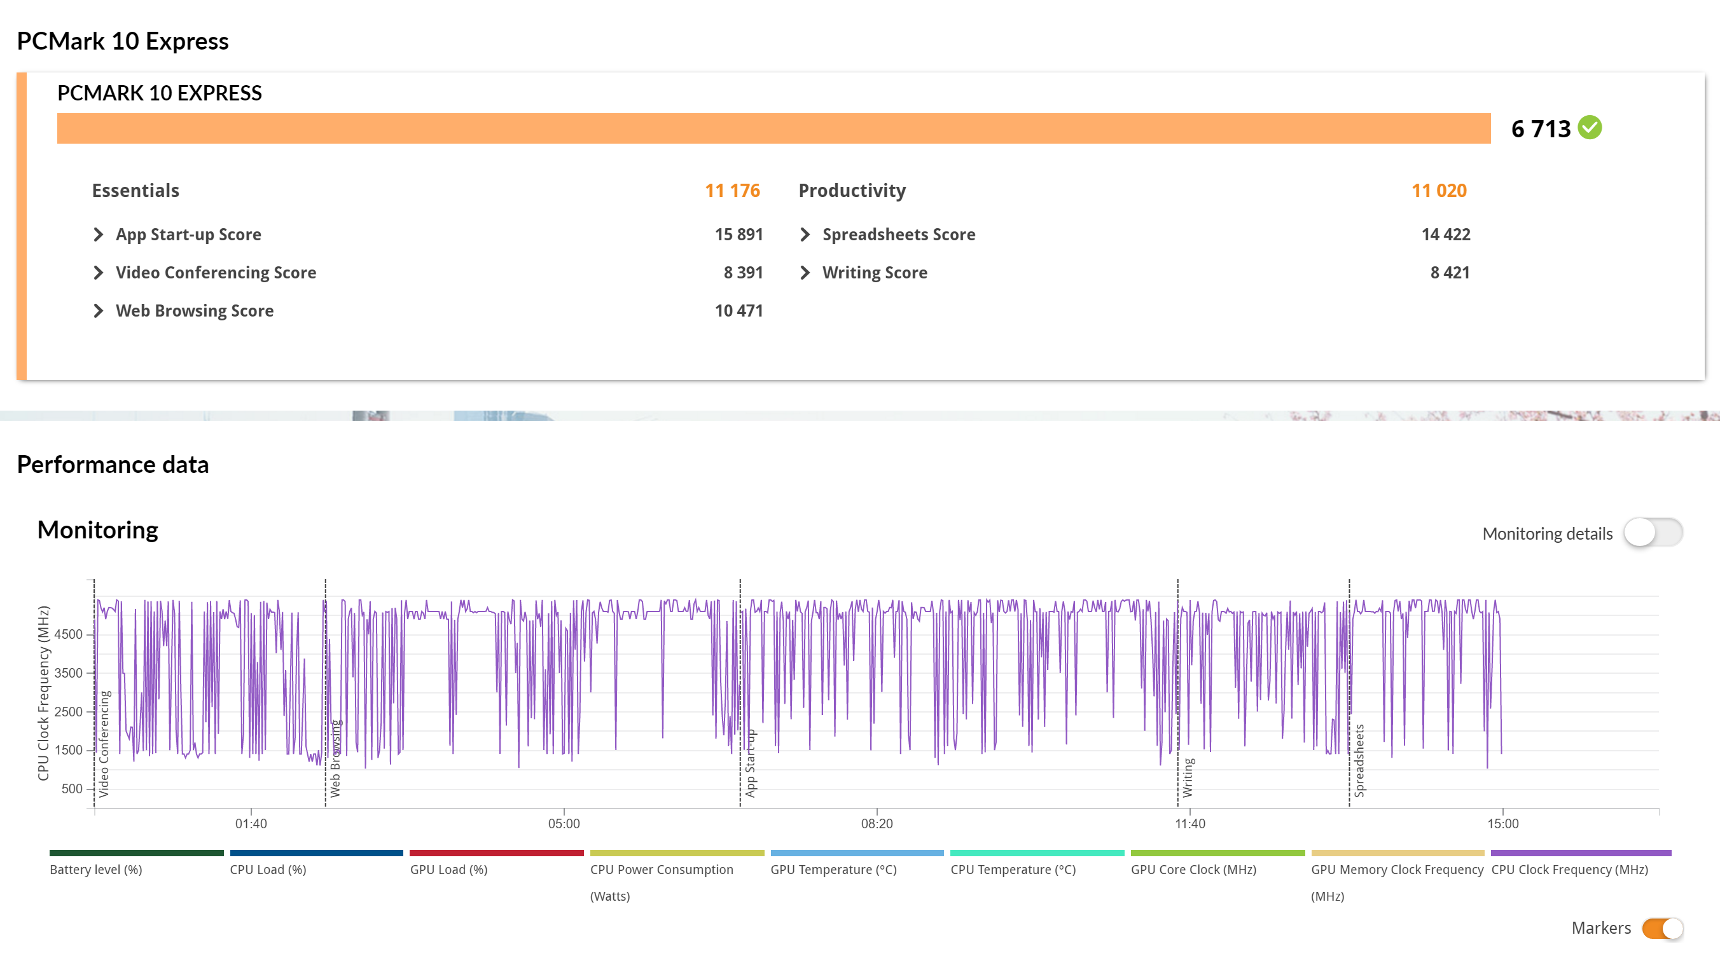Image resolution: width=1720 pixels, height=970 pixels.
Task: Expand the Video Conferencing Score row
Action: [98, 272]
